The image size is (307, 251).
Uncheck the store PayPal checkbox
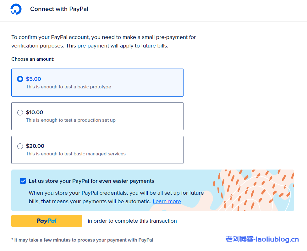click(x=23, y=181)
